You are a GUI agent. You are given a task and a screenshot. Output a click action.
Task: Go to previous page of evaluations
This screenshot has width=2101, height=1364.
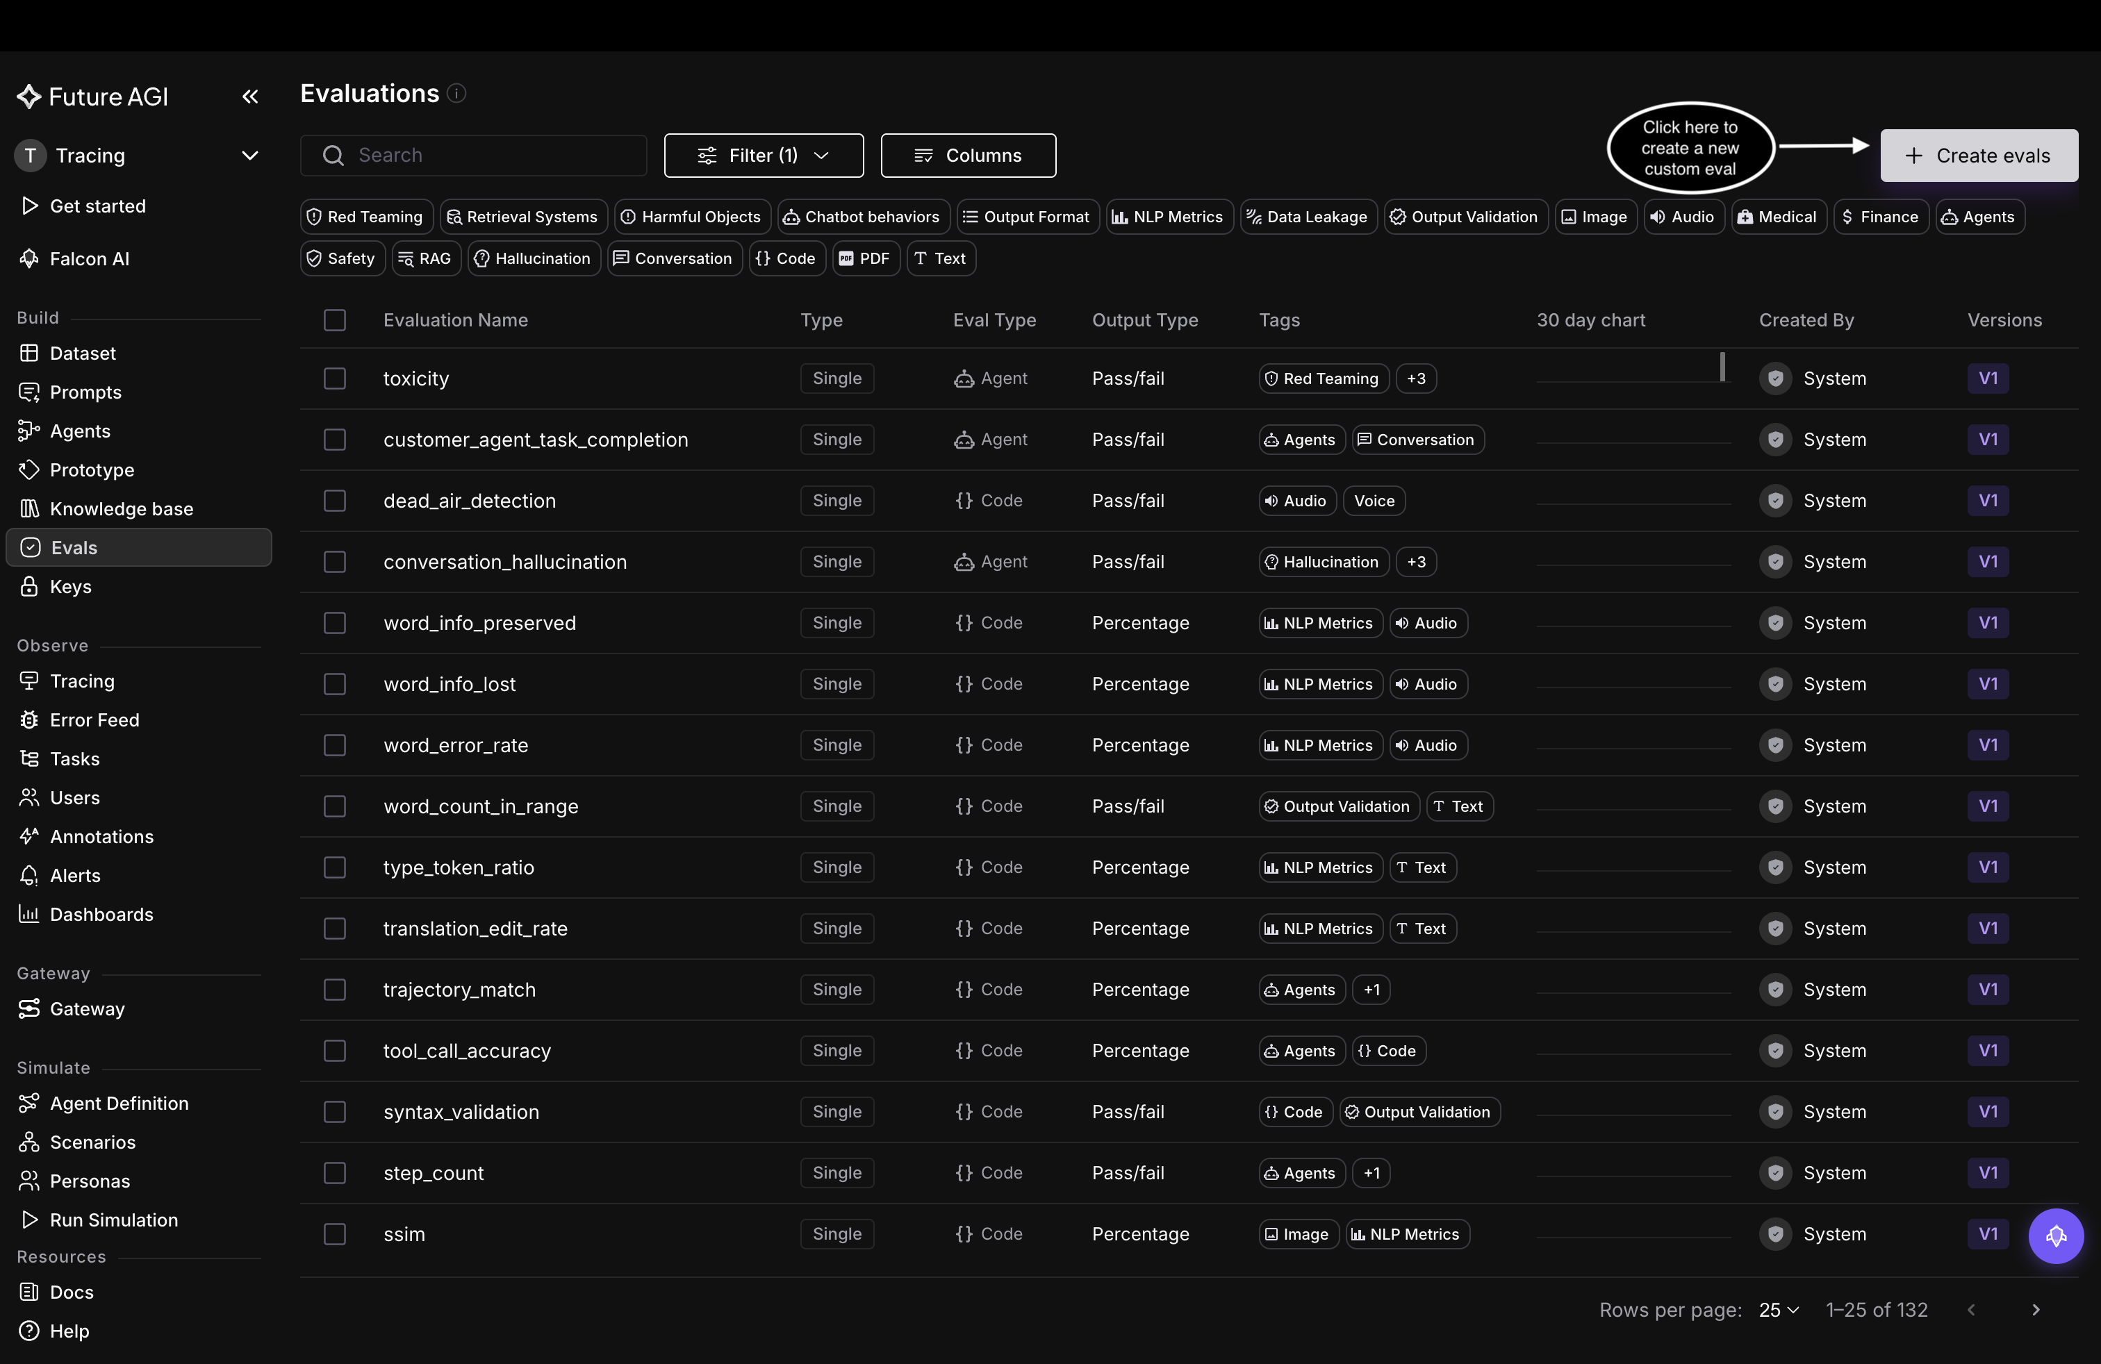point(1971,1309)
